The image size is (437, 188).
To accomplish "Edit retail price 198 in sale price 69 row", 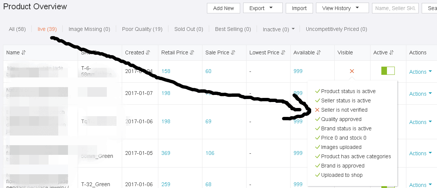I will point(166,121).
